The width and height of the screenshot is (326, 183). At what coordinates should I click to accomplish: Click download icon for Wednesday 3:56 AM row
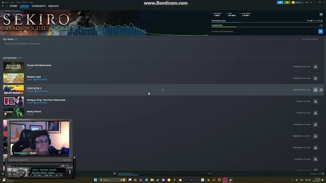click(x=315, y=124)
